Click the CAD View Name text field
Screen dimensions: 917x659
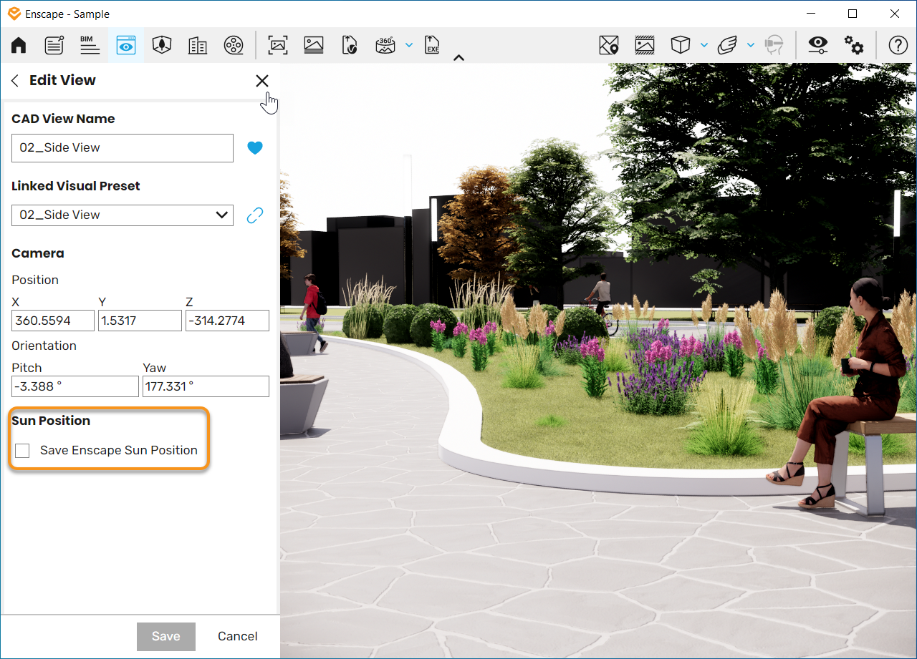point(123,147)
